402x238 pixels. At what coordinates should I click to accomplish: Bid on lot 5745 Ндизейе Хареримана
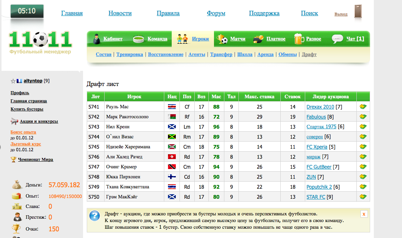tap(363, 146)
